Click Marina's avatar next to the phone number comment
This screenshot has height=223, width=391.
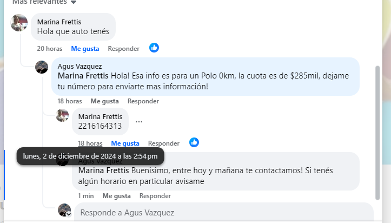click(x=63, y=115)
